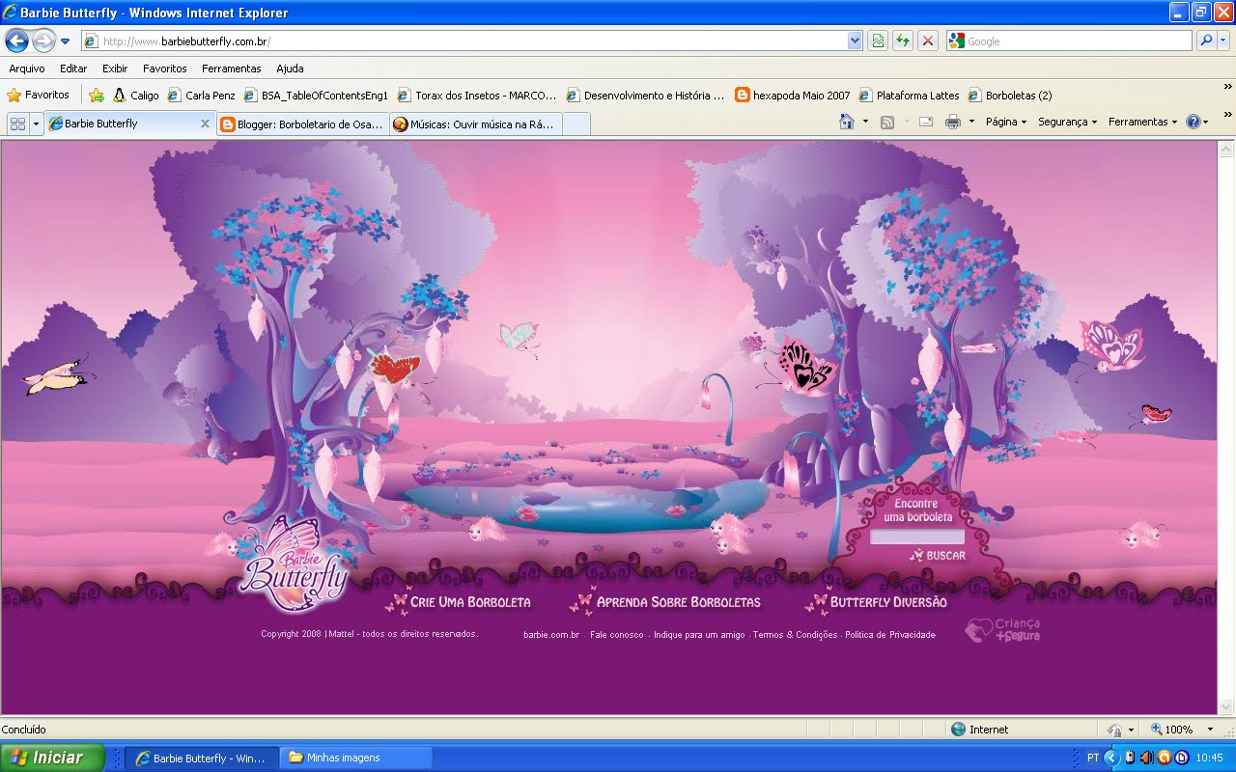Open the Segurança command bar menu
1236x772 pixels.
pyautogui.click(x=1067, y=122)
